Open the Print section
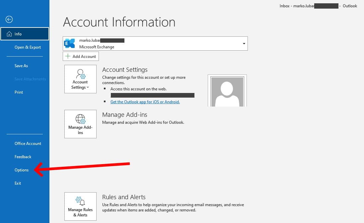364x223 pixels. tap(19, 92)
